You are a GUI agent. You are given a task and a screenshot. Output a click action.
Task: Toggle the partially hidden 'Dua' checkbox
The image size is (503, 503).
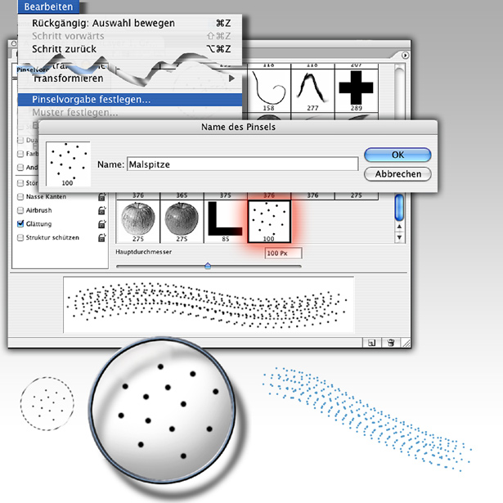coord(20,140)
